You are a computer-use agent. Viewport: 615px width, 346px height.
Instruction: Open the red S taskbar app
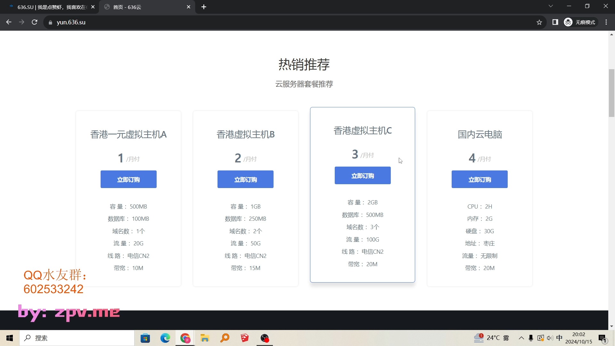245,338
